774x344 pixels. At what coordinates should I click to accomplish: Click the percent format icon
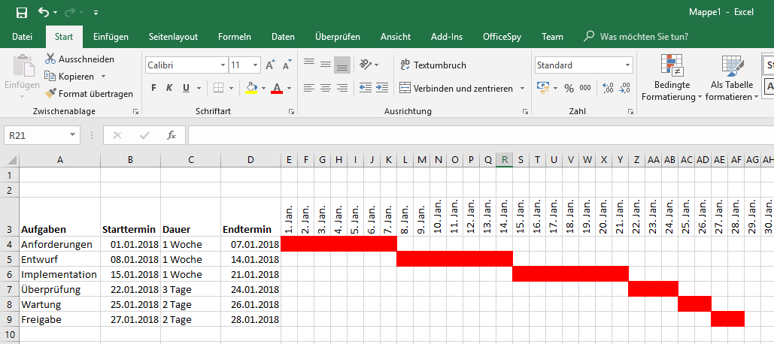(568, 88)
